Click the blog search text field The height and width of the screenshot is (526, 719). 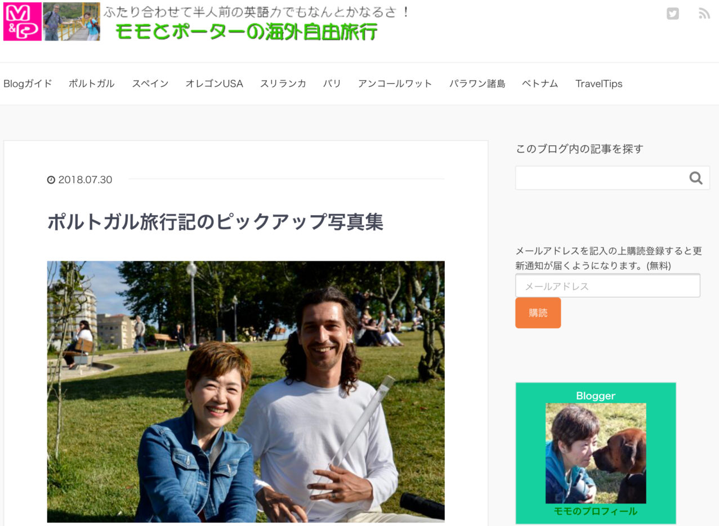601,178
